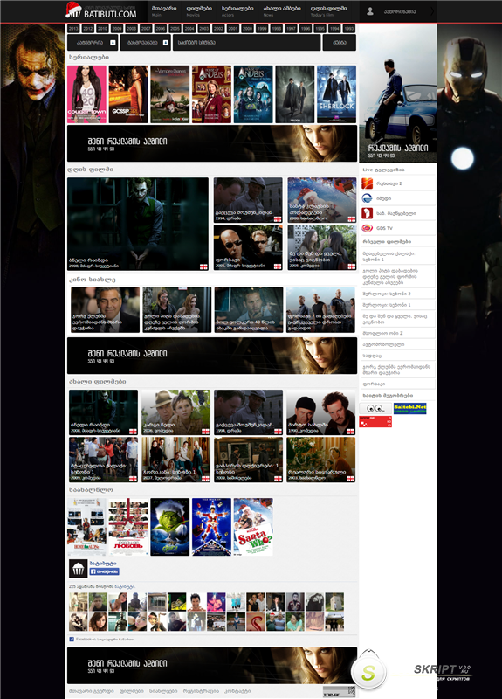Select the 2013 year tab
The image size is (502, 699).
tap(73, 29)
